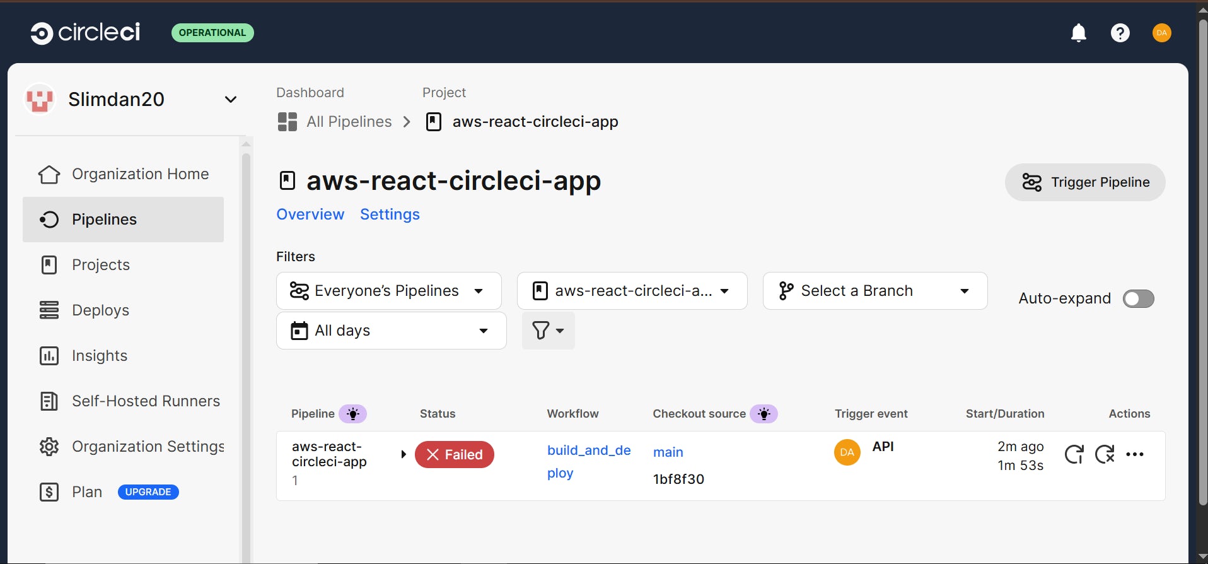This screenshot has width=1208, height=564.
Task: Rerun the failed workflow from start
Action: tap(1074, 454)
